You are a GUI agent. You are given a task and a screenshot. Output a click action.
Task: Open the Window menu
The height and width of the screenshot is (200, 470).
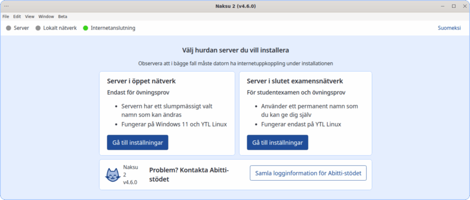[x=46, y=16]
